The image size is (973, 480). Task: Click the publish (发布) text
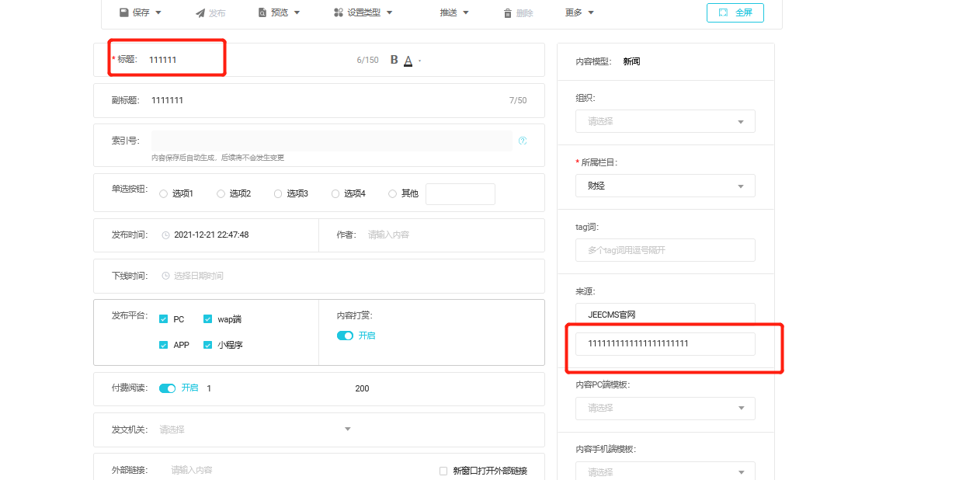click(217, 13)
